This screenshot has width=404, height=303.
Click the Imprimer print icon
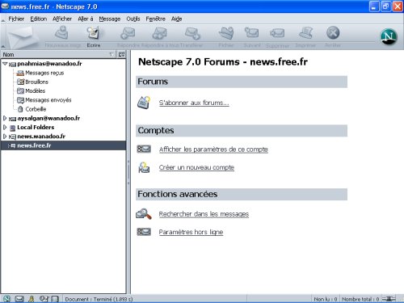[x=305, y=33]
